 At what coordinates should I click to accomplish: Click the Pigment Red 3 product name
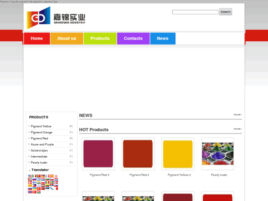(100, 175)
